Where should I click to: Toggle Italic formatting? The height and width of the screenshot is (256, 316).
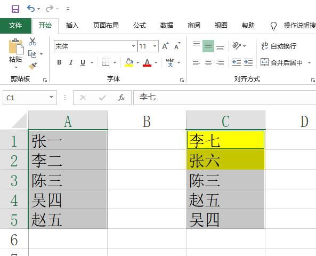point(71,62)
